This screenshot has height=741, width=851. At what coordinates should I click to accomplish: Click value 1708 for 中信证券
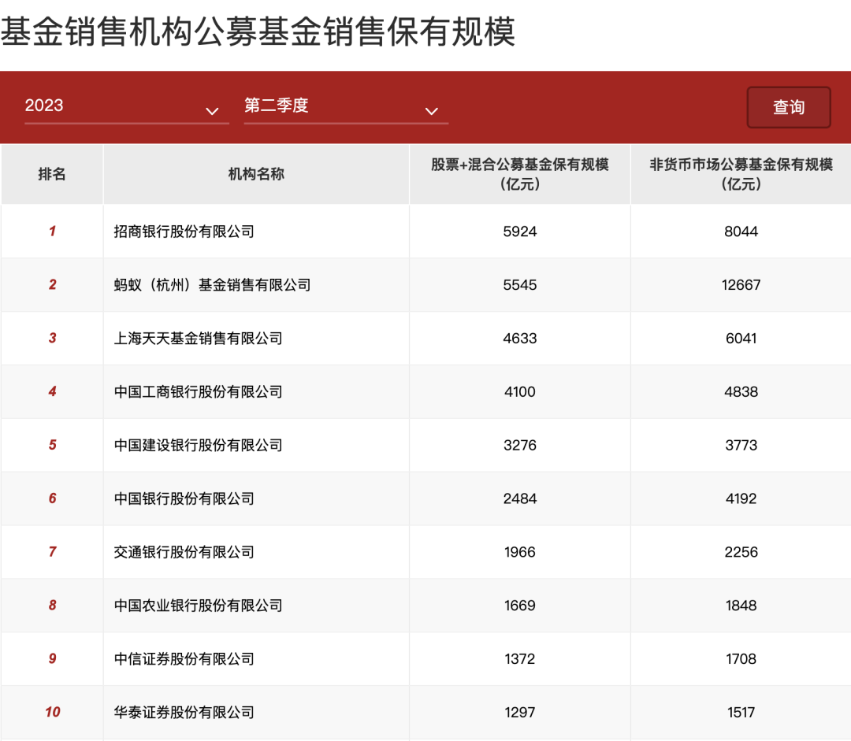coord(741,659)
